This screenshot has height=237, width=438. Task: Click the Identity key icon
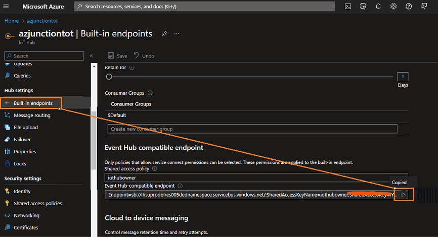point(8,191)
